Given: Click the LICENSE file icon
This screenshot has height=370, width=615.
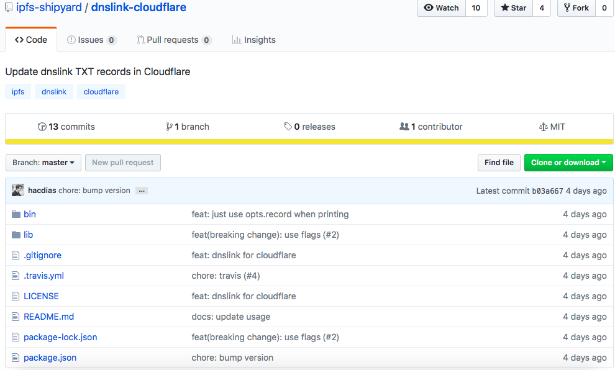Looking at the screenshot, I should 16,296.
